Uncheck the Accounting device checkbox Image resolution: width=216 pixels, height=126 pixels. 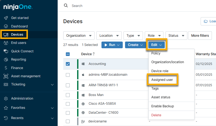(68, 64)
